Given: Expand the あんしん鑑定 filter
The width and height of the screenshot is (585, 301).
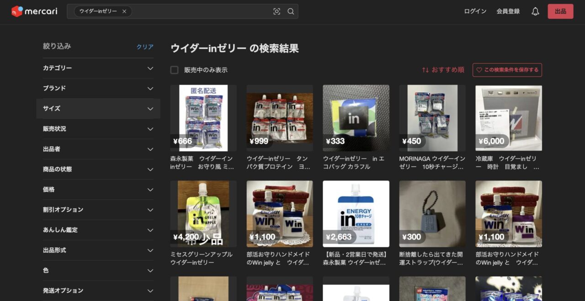Looking at the screenshot, I should 98,230.
